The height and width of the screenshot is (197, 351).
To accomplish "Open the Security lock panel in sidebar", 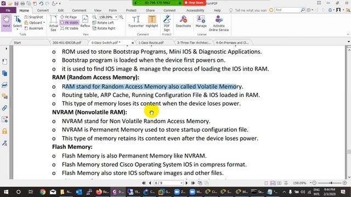I will (4, 131).
